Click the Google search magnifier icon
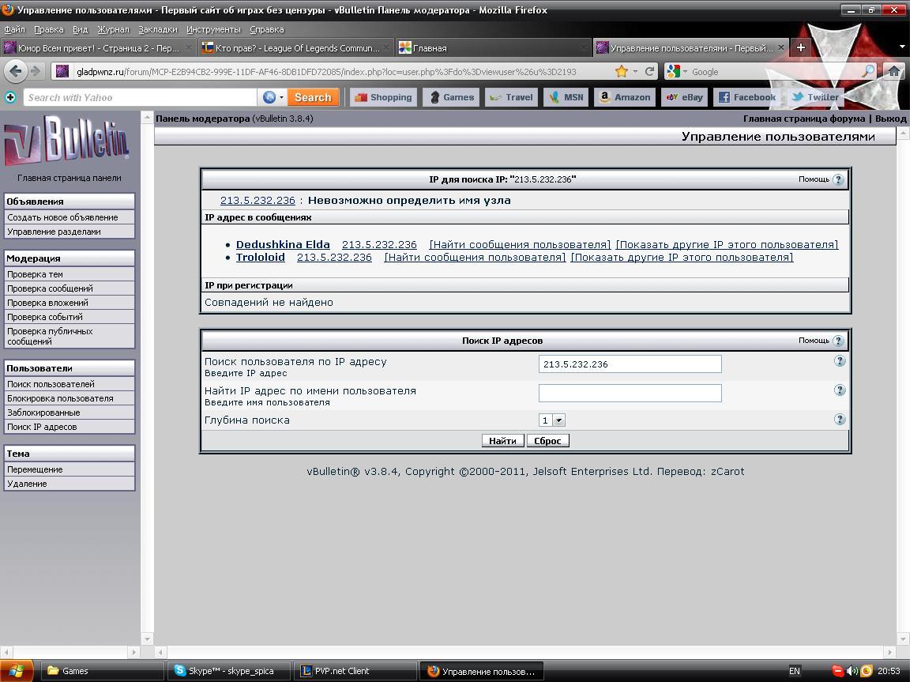 pos(867,71)
